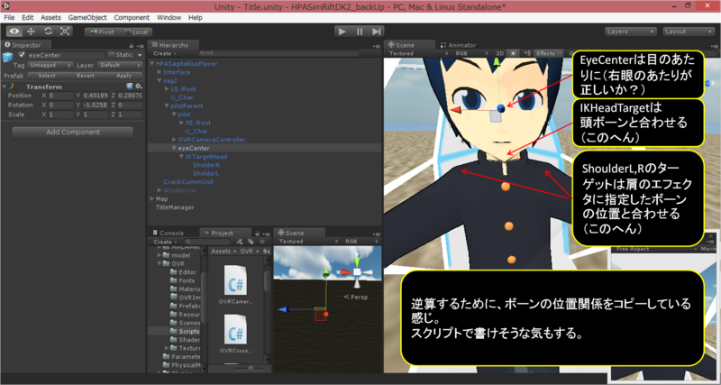Switch to the Console tab
The width and height of the screenshot is (721, 385).
point(169,233)
